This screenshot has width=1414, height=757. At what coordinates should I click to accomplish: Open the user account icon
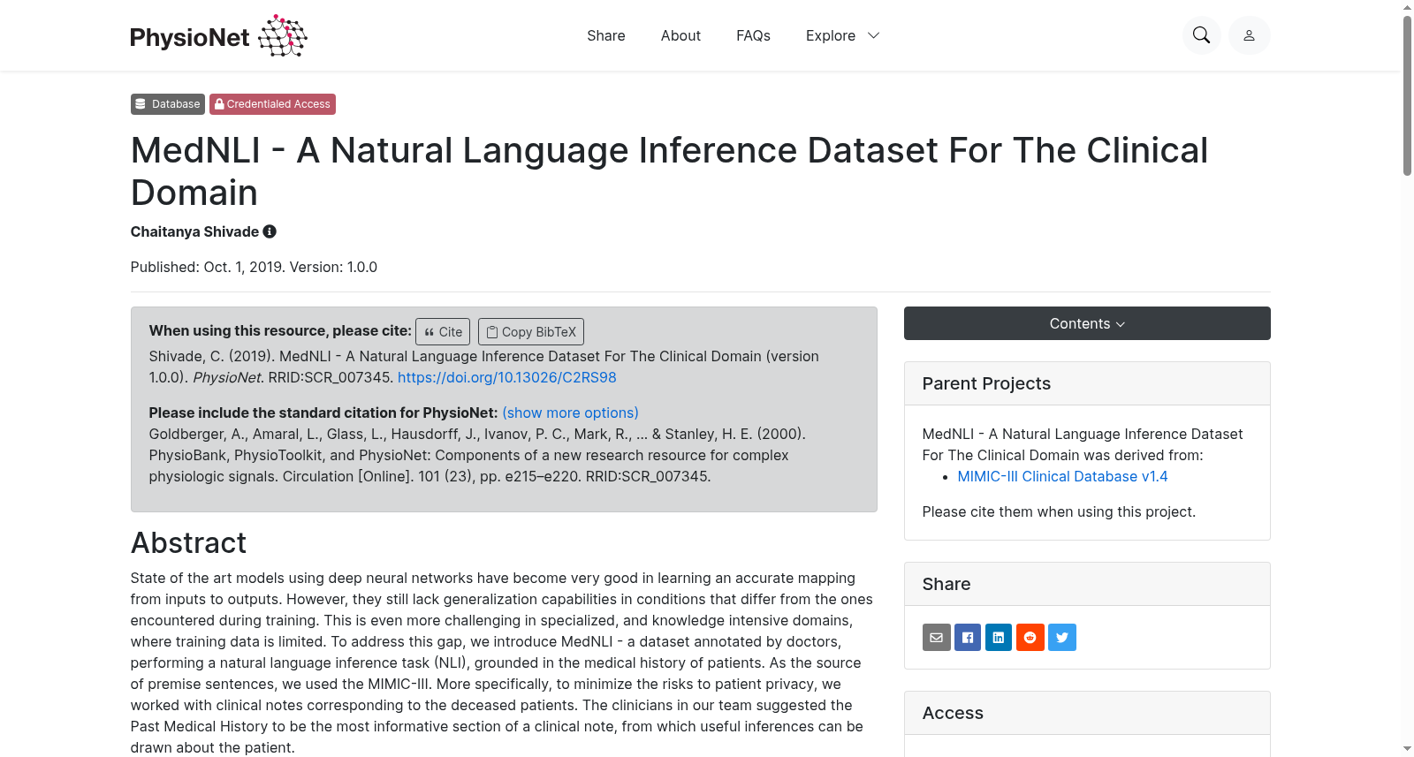coord(1249,35)
